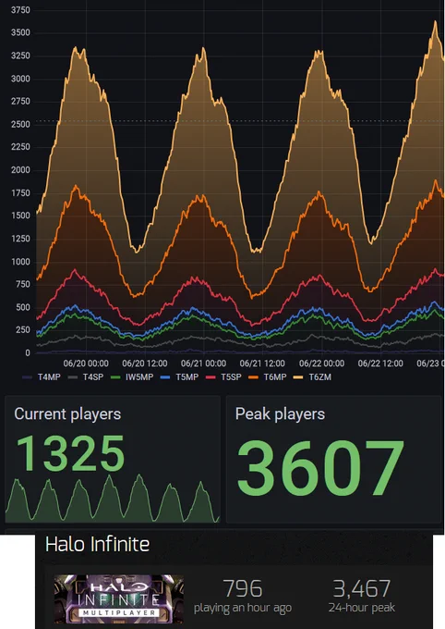Click the 3,467 24-hour peak stat
The image size is (445, 629).
(x=362, y=597)
